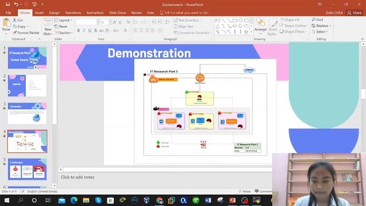Toggle Underline formatting
Screen dimensions: 366x206
pyautogui.click(x=90, y=30)
